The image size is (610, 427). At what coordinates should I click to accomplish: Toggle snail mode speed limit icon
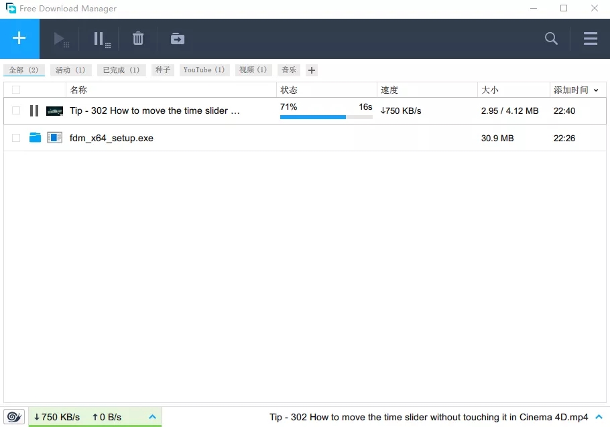click(14, 417)
